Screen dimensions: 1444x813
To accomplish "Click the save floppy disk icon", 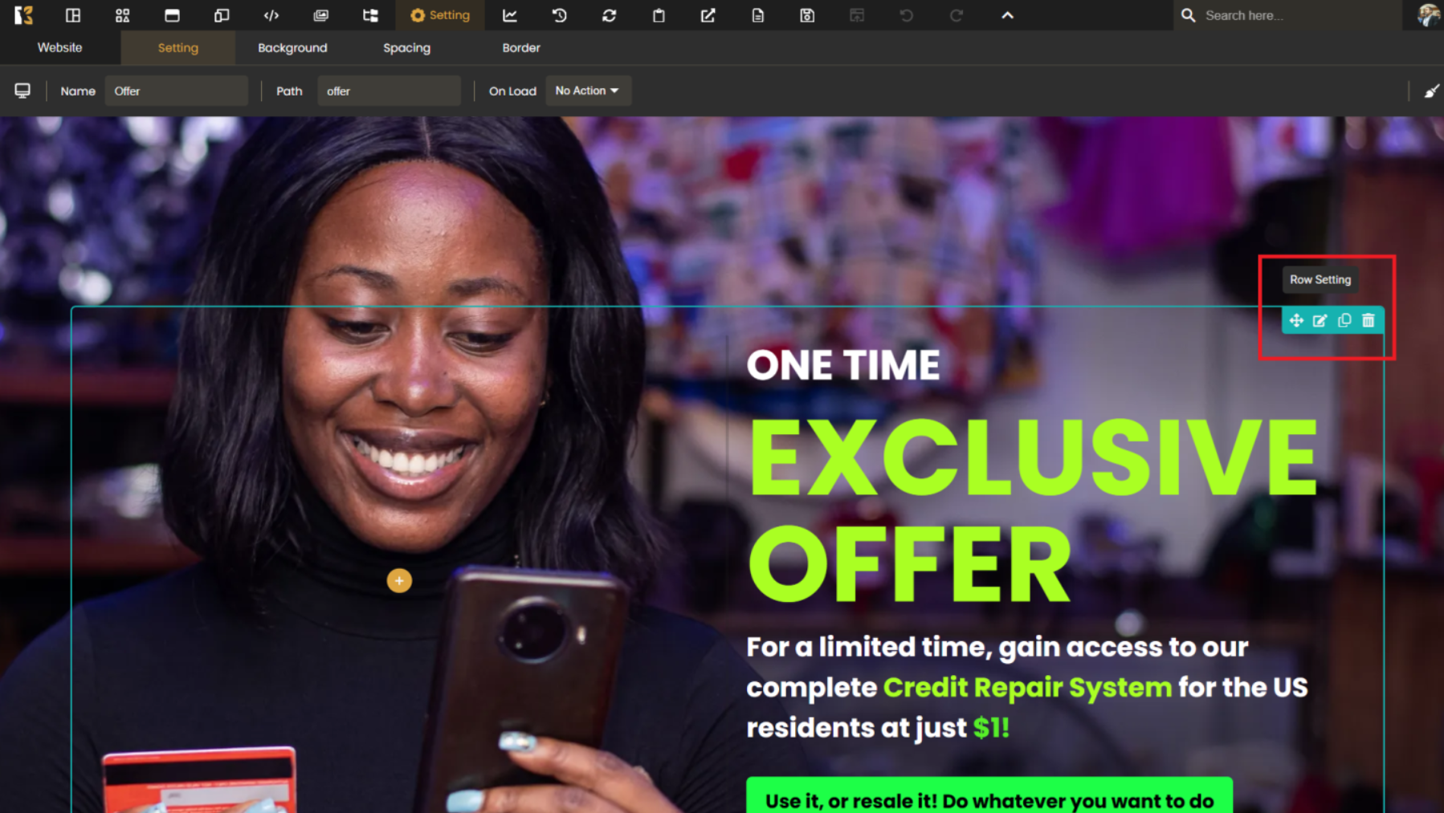I will [x=807, y=15].
